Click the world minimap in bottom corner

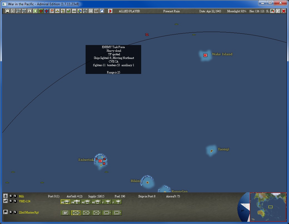pyautogui.click(x=268, y=207)
